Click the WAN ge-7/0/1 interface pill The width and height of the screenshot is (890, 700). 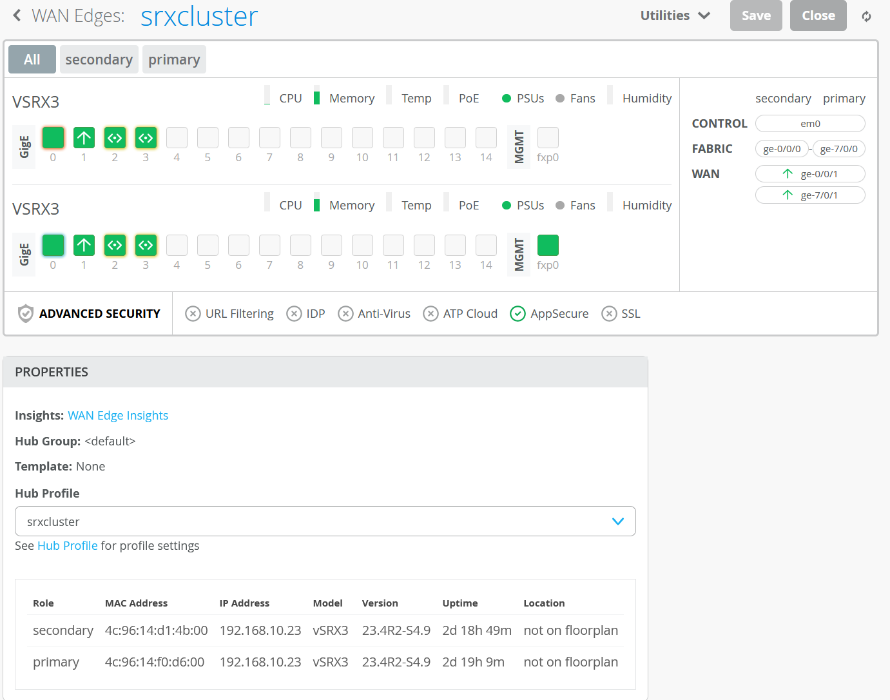pyautogui.click(x=810, y=195)
